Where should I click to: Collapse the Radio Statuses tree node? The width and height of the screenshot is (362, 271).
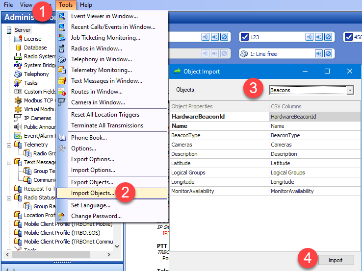click(x=9, y=197)
